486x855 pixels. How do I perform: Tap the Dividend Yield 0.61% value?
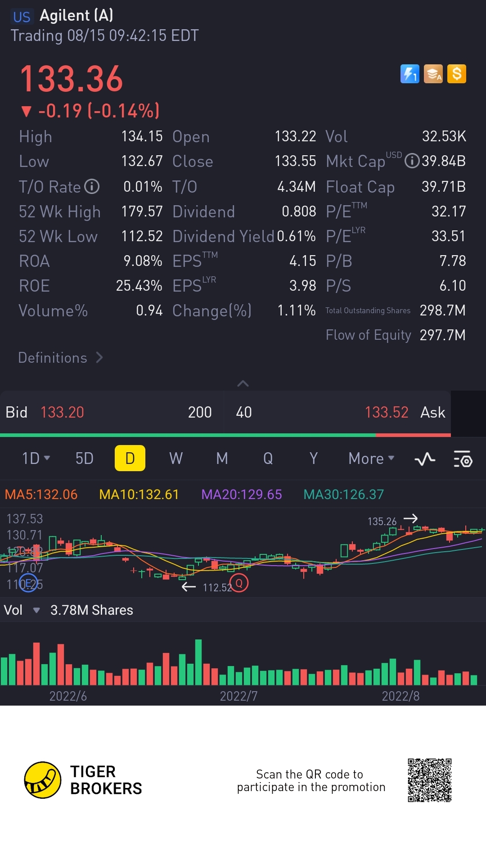[x=296, y=236]
